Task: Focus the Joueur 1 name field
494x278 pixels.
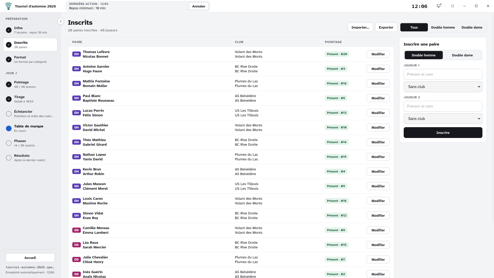Action: (x=443, y=74)
